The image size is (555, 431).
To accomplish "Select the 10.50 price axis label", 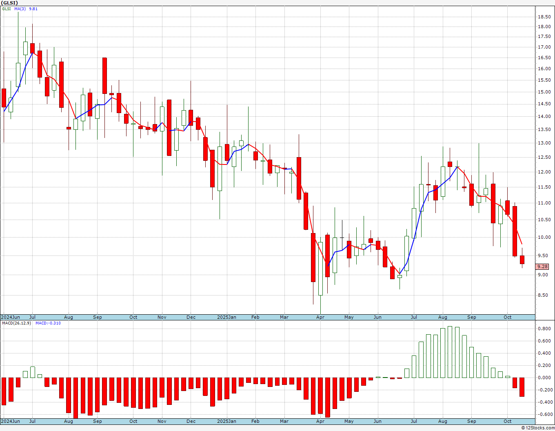I will [544, 220].
